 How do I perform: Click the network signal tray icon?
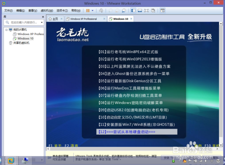[201, 161]
